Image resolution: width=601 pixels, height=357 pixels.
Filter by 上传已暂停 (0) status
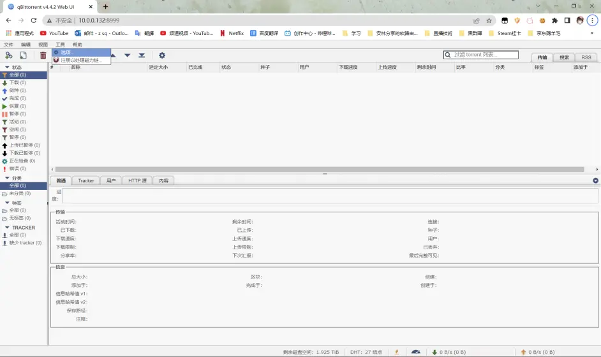tap(24, 145)
